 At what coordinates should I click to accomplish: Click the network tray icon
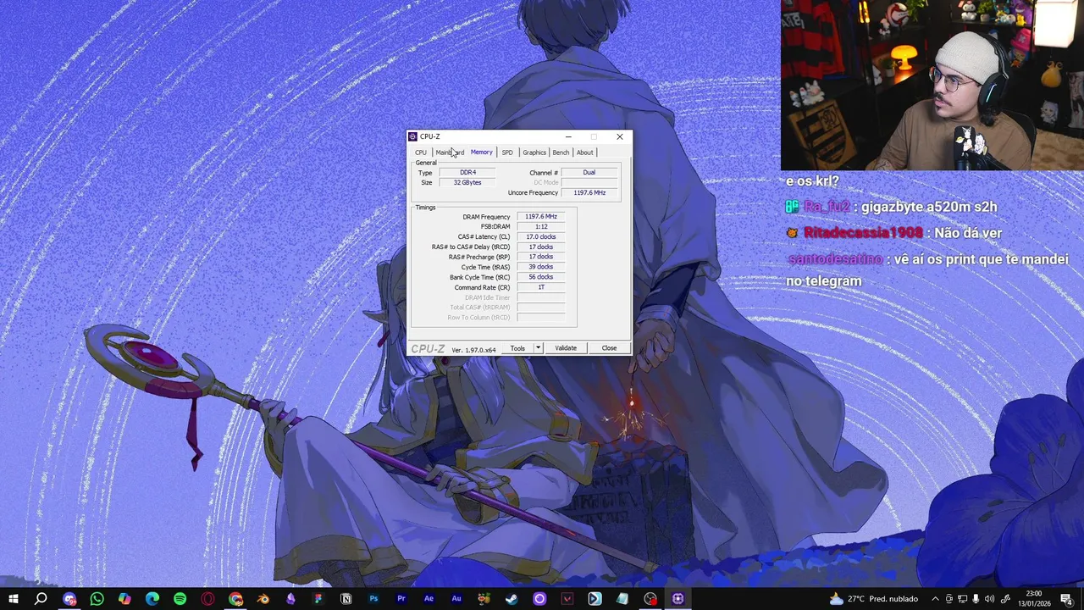[963, 599]
